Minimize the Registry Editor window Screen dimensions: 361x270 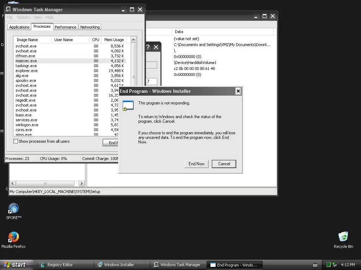click(256, 16)
